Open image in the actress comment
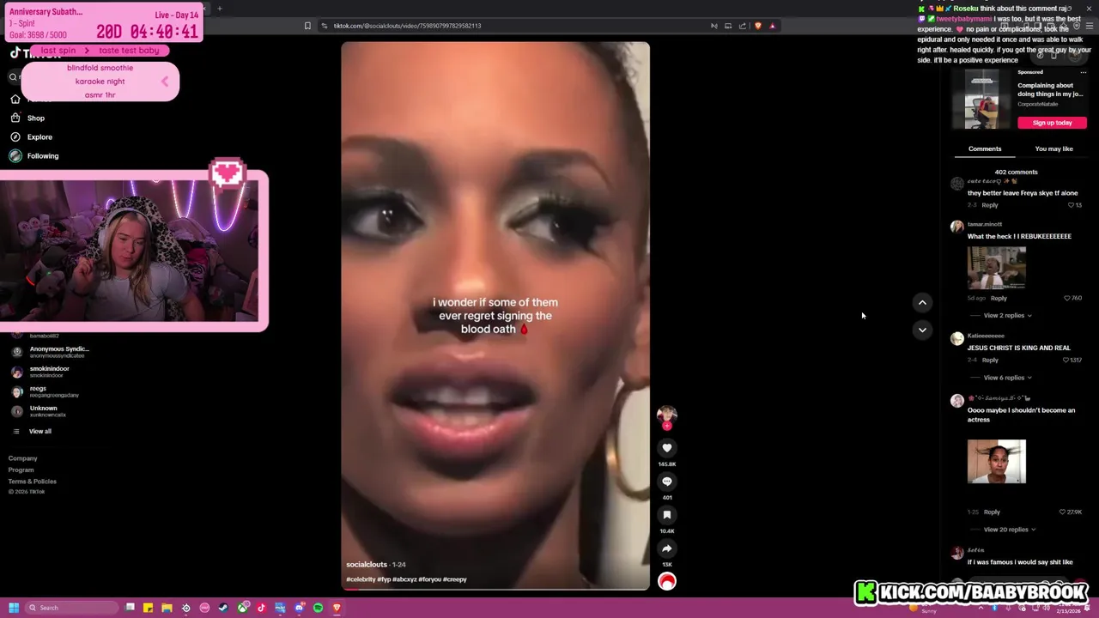The height and width of the screenshot is (618, 1099). (996, 462)
